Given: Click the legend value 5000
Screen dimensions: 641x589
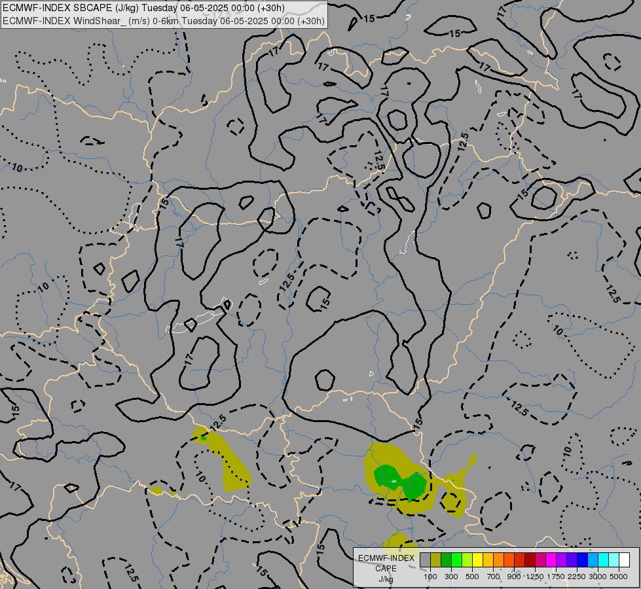Looking at the screenshot, I should (619, 577).
